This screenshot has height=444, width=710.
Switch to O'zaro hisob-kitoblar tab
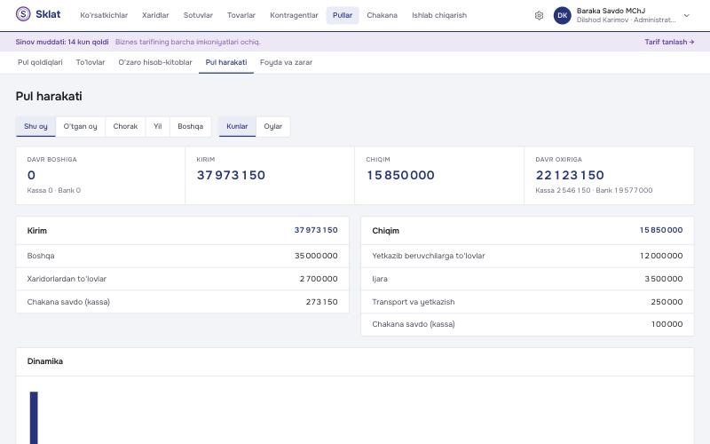155,62
